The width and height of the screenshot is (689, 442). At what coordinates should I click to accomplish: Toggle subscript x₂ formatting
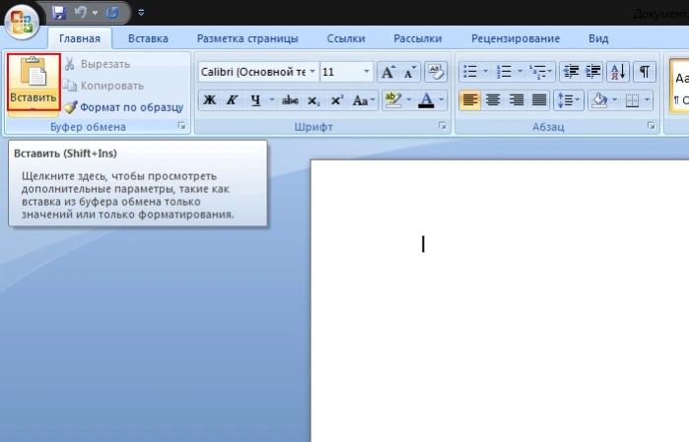pyautogui.click(x=313, y=100)
